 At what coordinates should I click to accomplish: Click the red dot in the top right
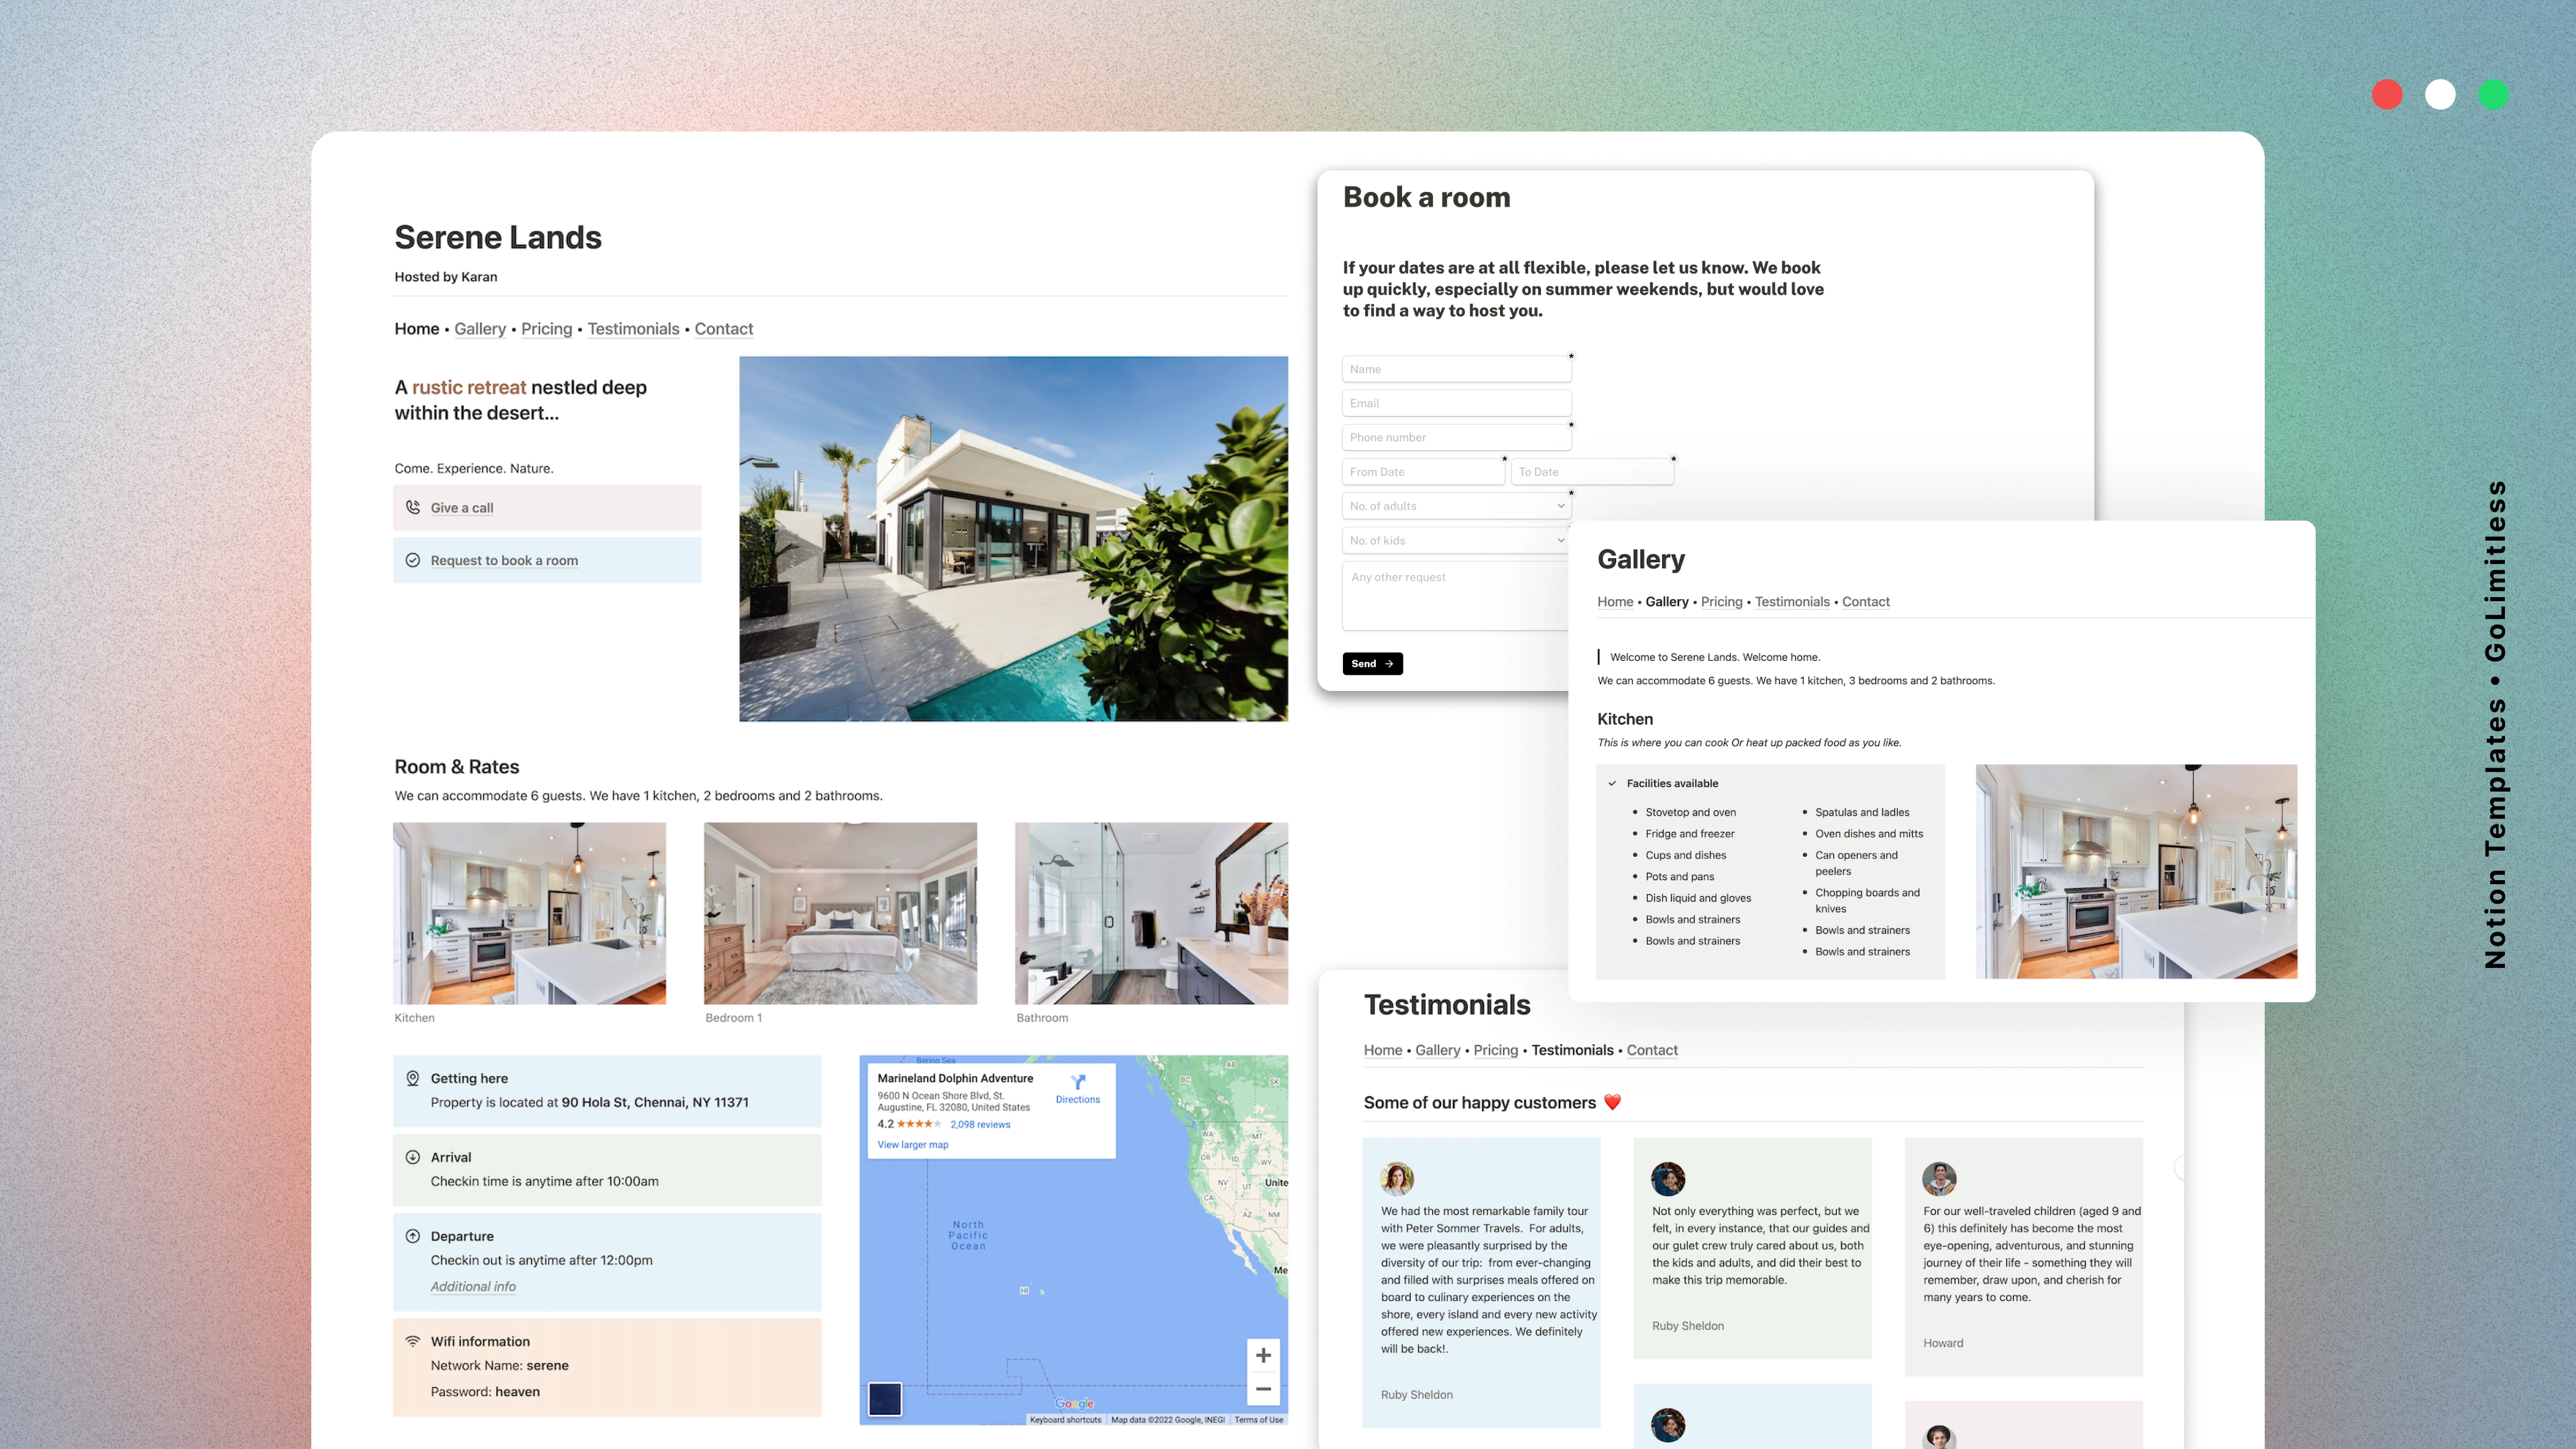click(x=2387, y=95)
